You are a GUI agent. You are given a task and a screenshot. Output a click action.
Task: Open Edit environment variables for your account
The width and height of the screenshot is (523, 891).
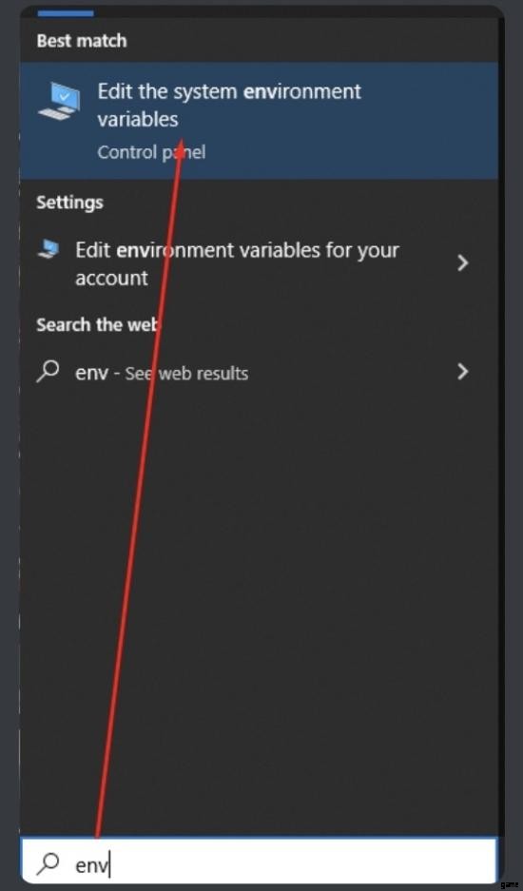click(x=259, y=263)
